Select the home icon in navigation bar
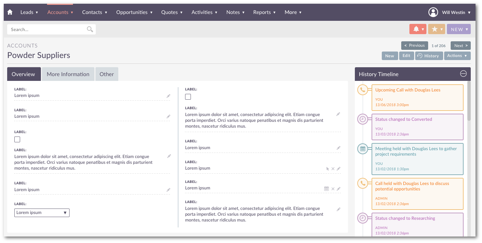Image resolution: width=482 pixels, height=243 pixels. (x=10, y=12)
